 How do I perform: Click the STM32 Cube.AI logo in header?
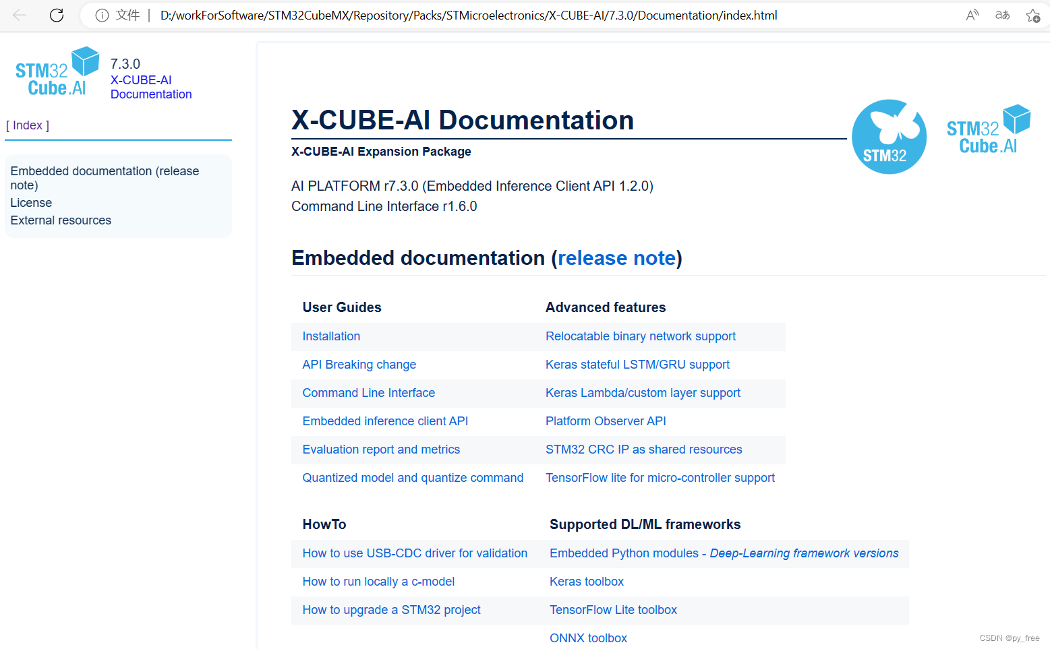(989, 129)
